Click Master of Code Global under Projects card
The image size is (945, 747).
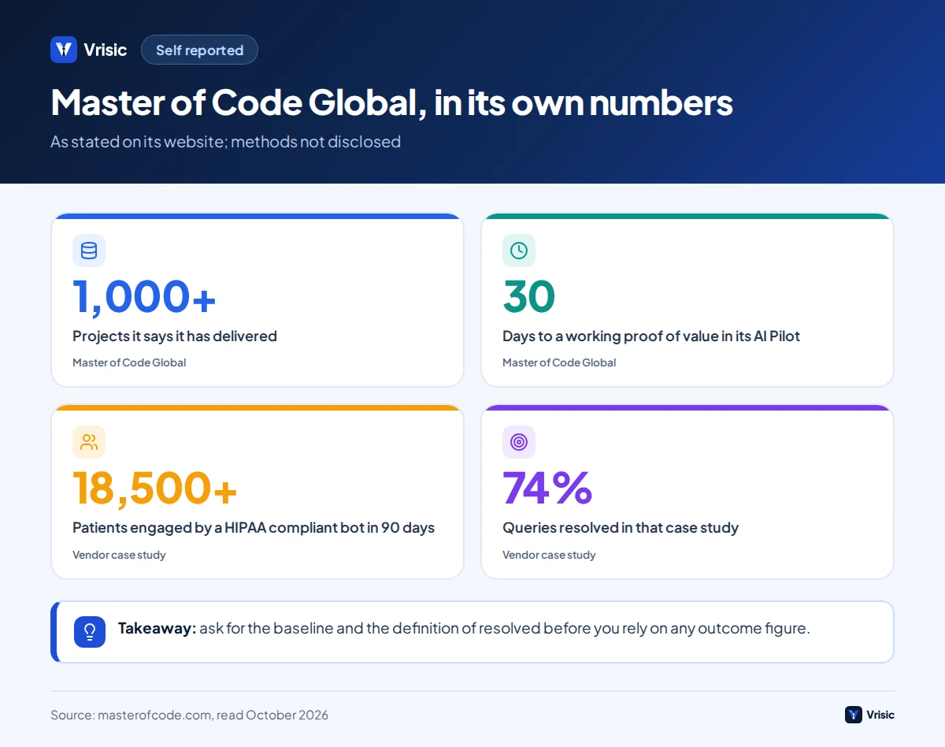[x=129, y=362]
